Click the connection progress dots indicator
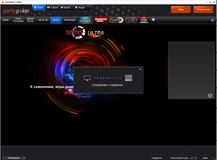Screen dimensions: 217x160 [108, 78]
